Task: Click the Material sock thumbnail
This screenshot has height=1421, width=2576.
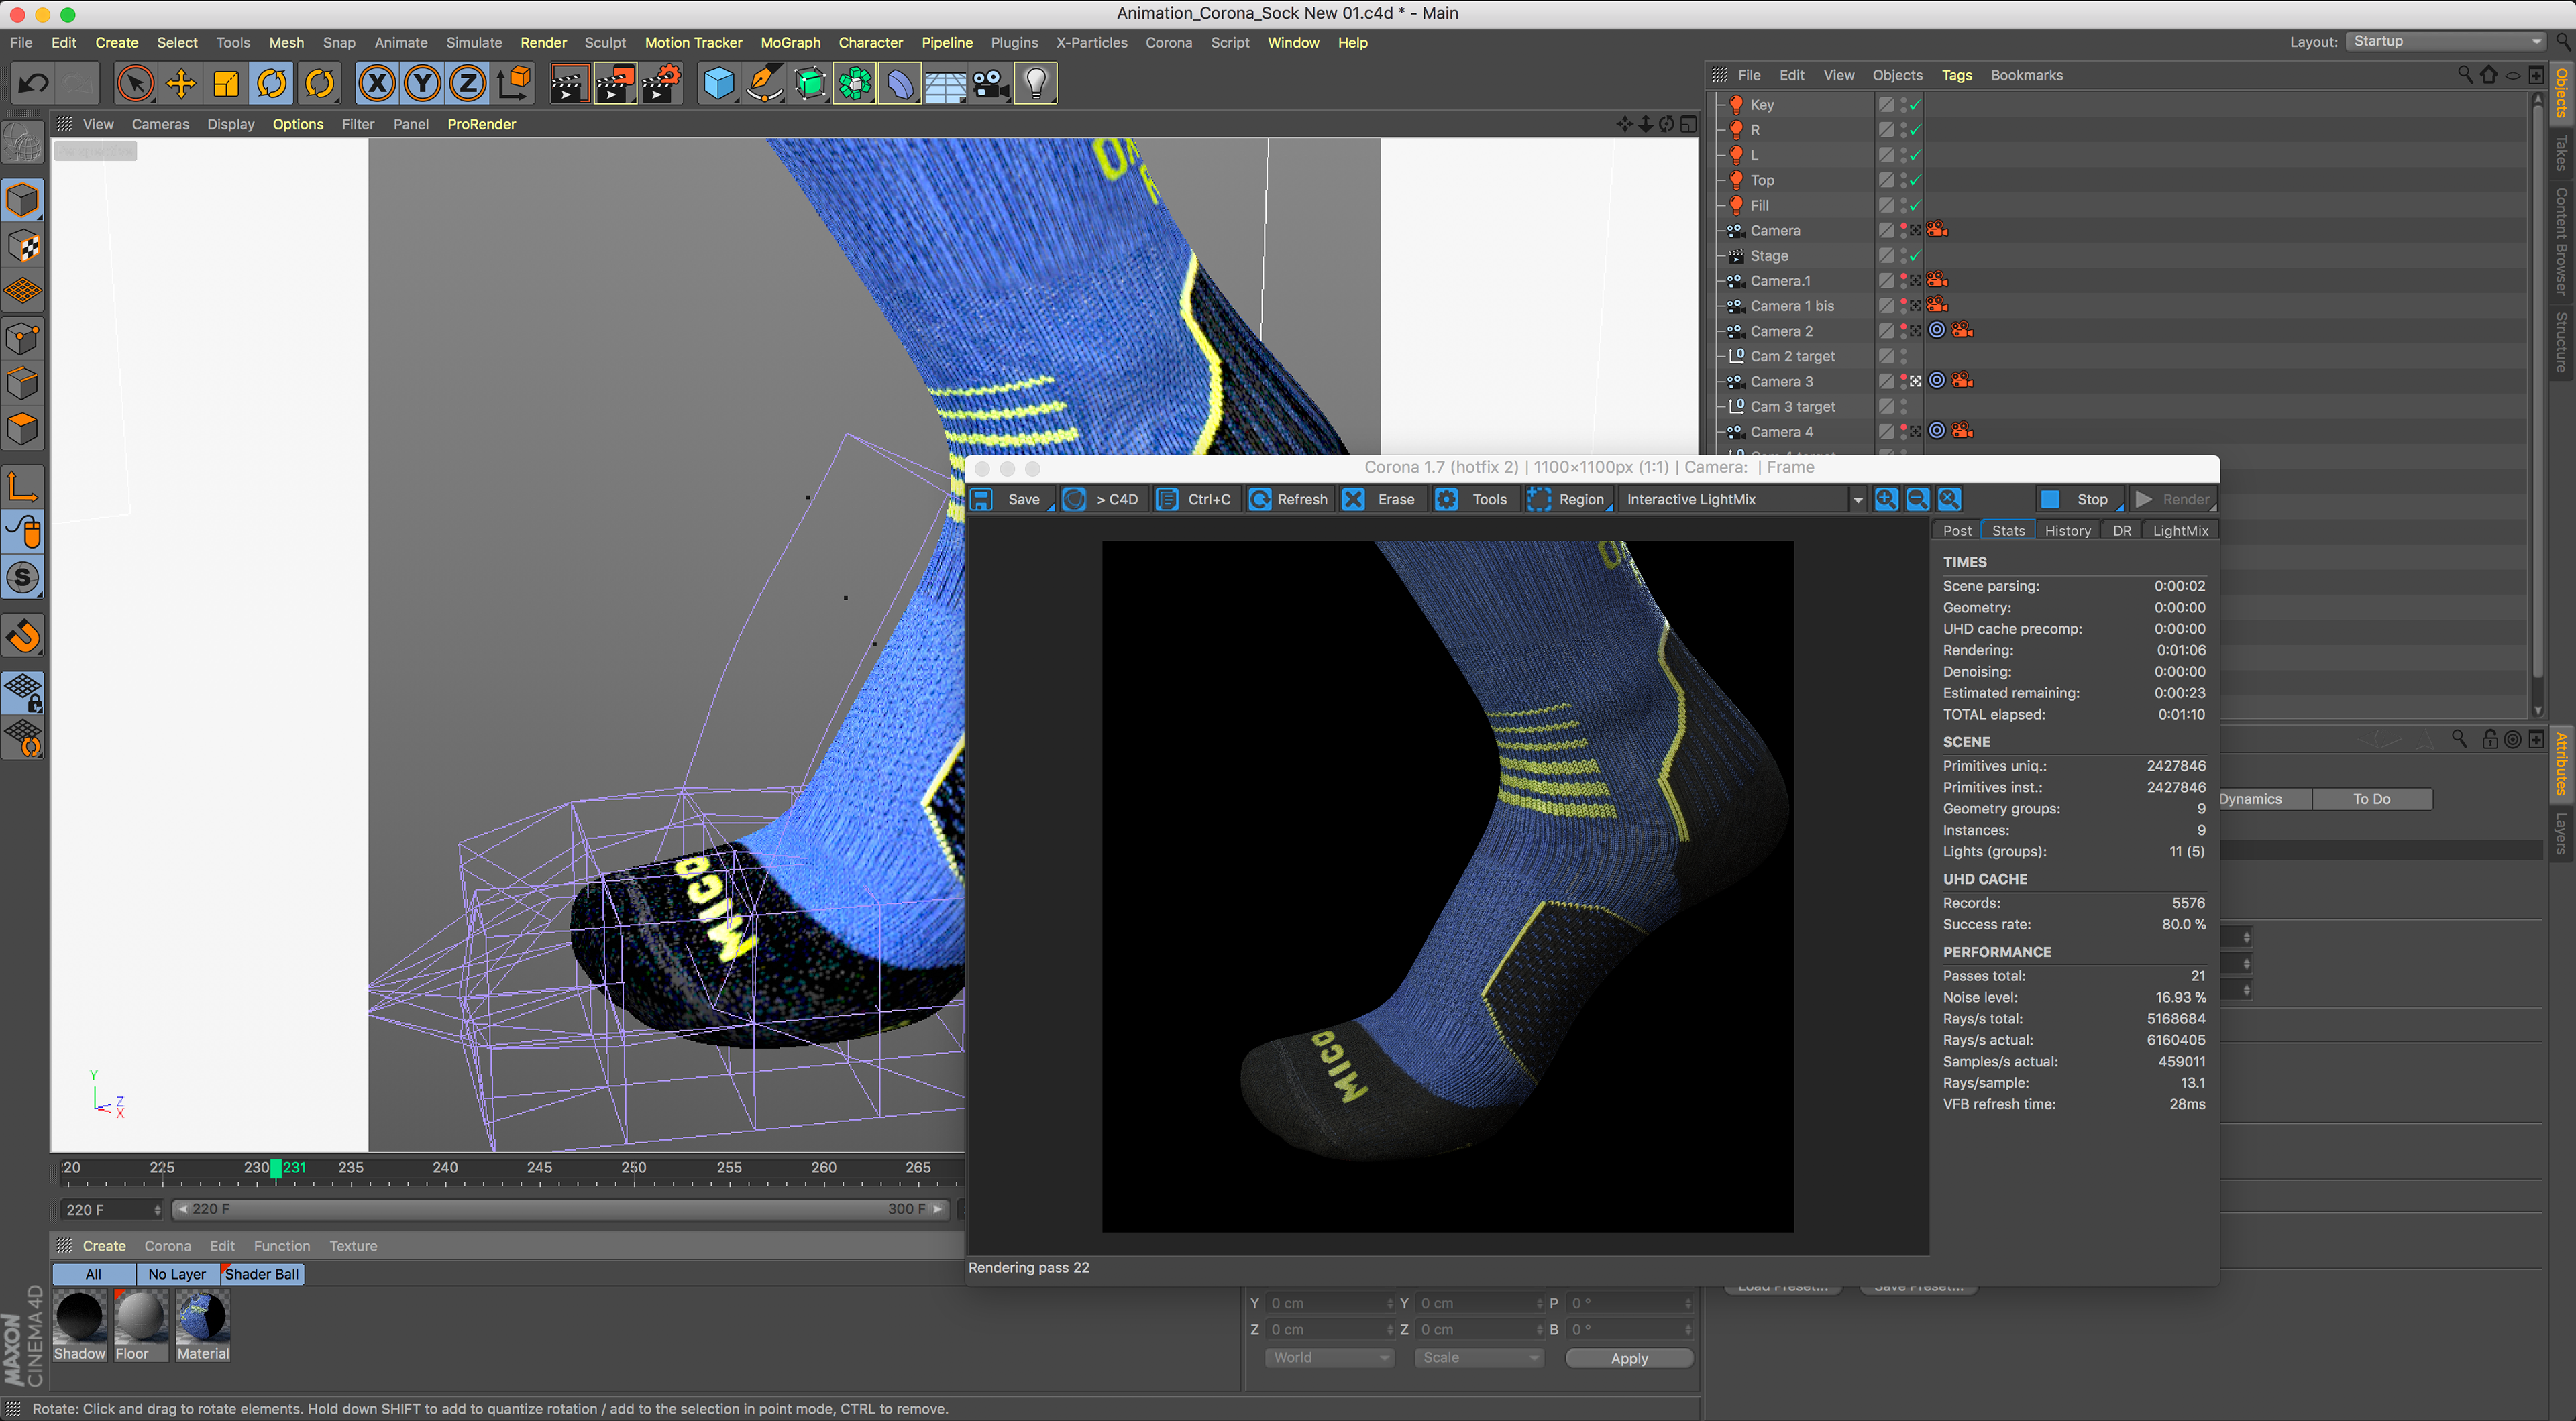Action: tap(203, 1317)
